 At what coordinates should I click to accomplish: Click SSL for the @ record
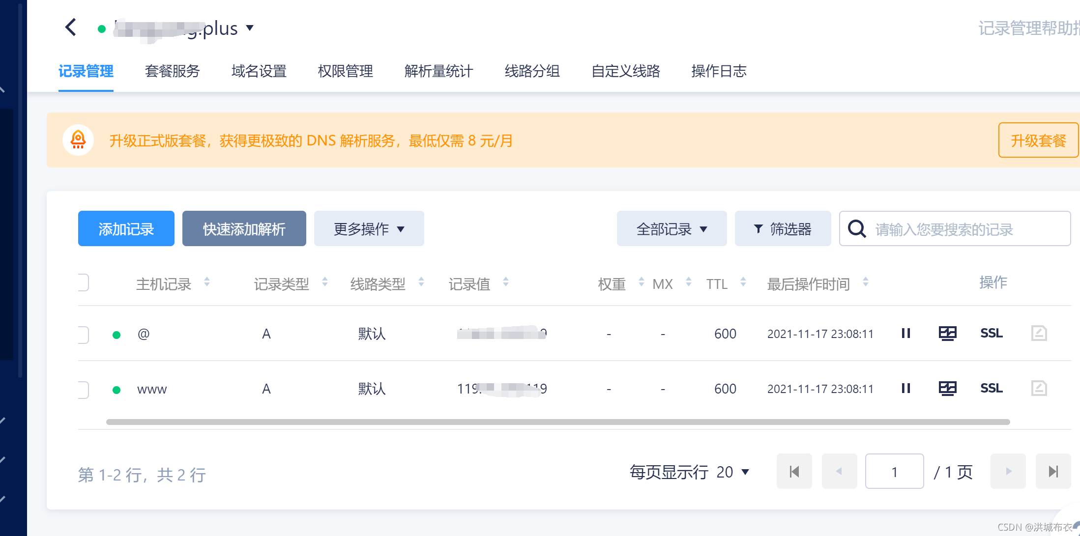coord(991,334)
